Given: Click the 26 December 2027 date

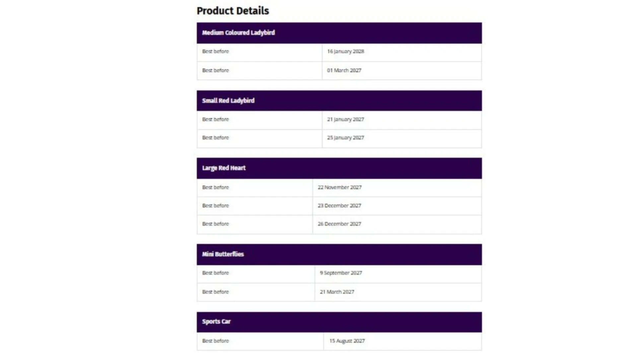Looking at the screenshot, I should coord(339,224).
